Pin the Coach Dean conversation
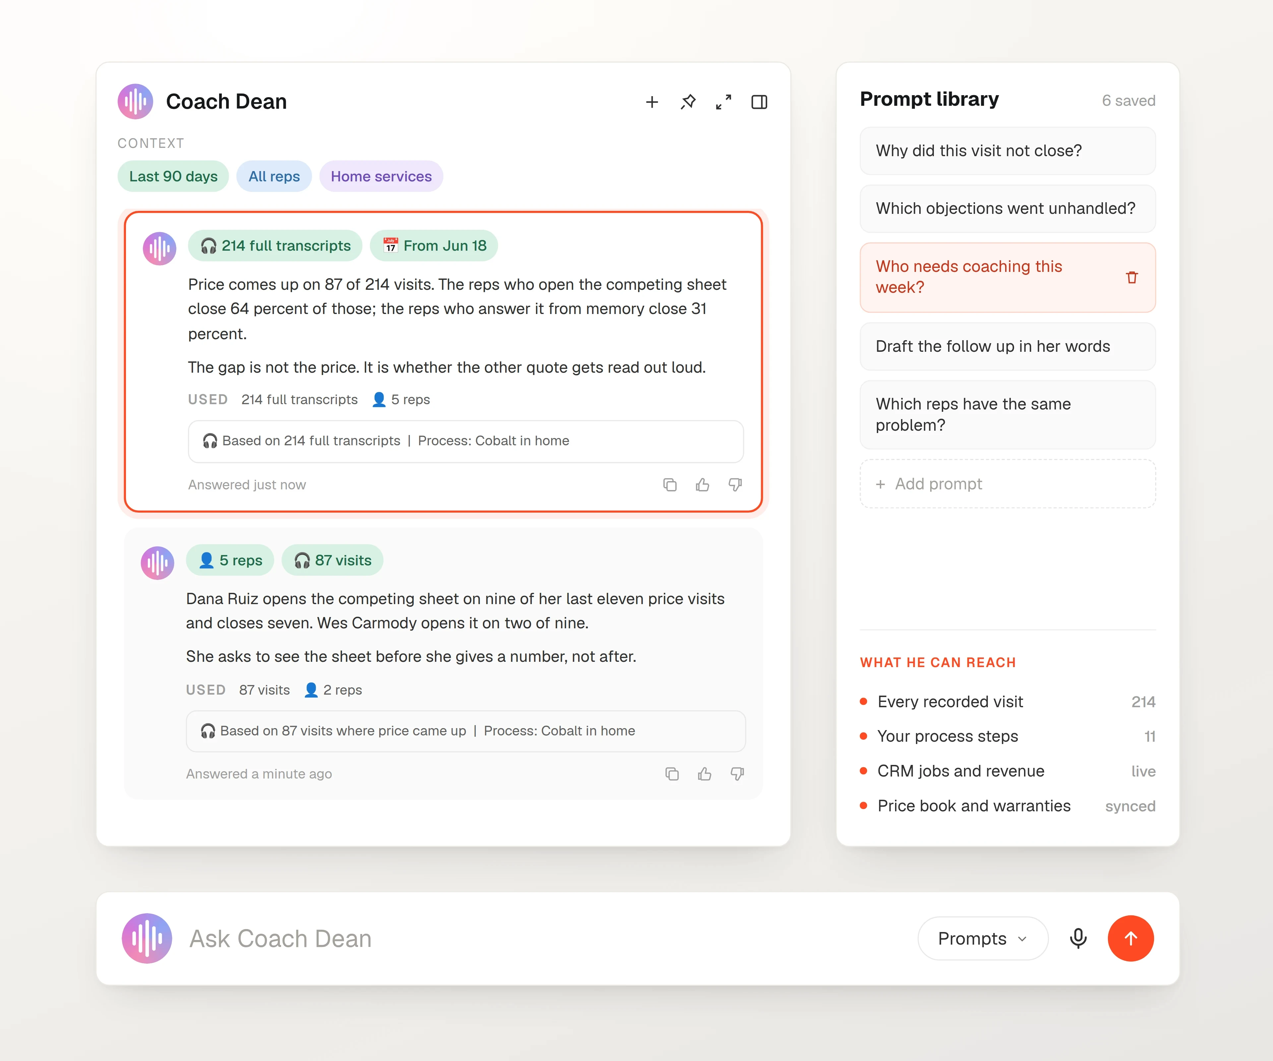This screenshot has height=1061, width=1273. [688, 102]
